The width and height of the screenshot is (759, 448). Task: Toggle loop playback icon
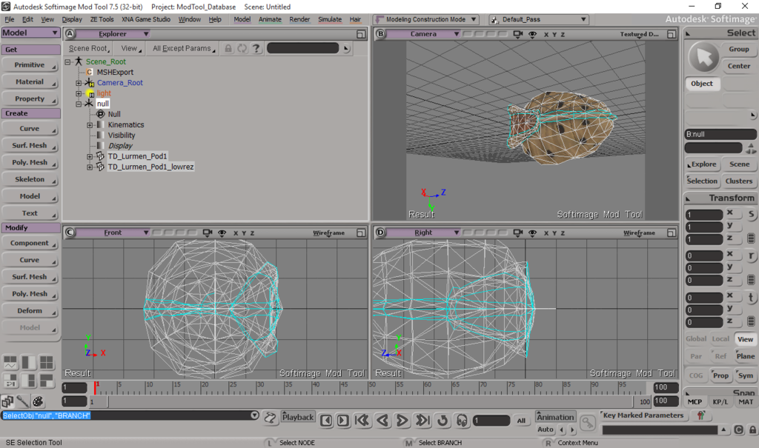pyautogui.click(x=443, y=421)
